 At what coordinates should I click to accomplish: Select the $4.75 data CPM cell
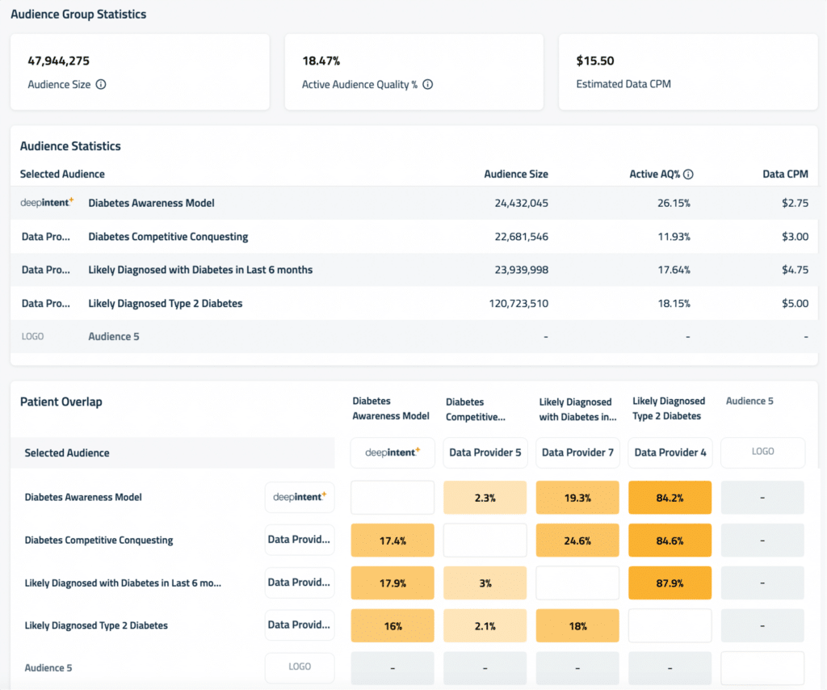pyautogui.click(x=795, y=270)
